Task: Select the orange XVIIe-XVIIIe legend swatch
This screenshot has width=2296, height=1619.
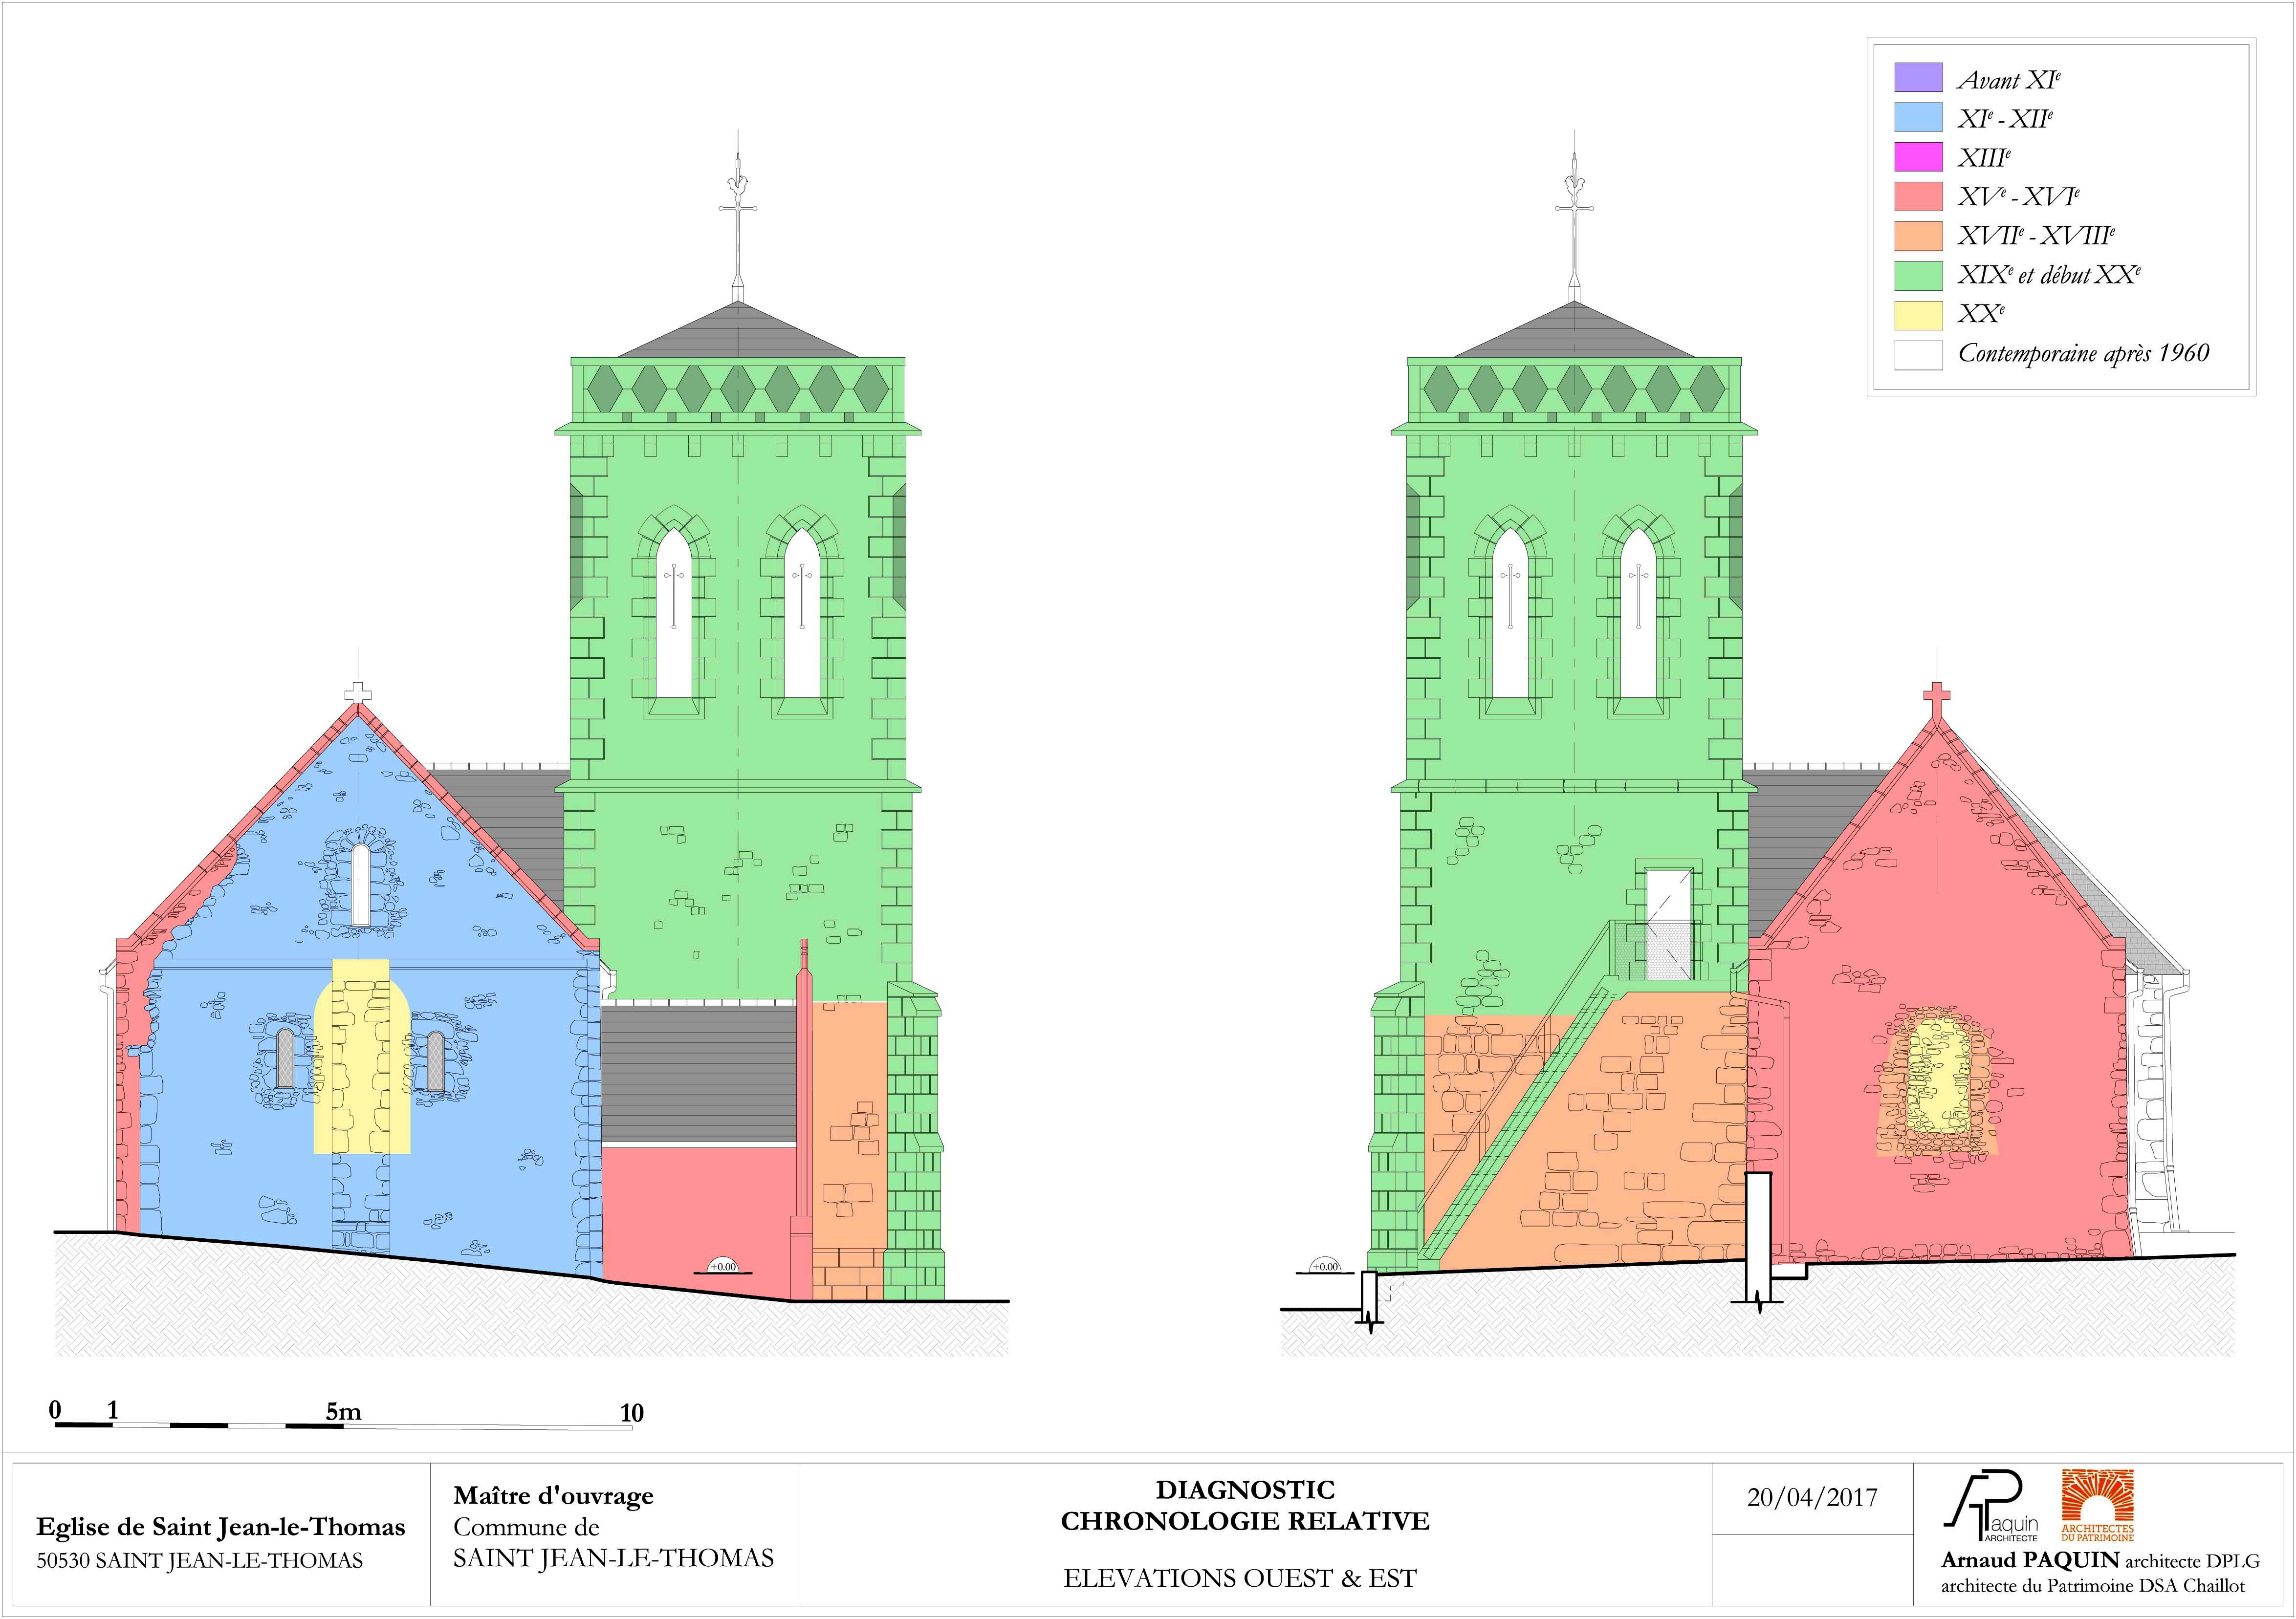Action: pos(1918,236)
